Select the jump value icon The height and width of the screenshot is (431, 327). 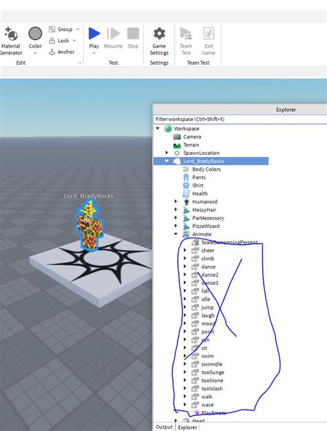click(195, 307)
